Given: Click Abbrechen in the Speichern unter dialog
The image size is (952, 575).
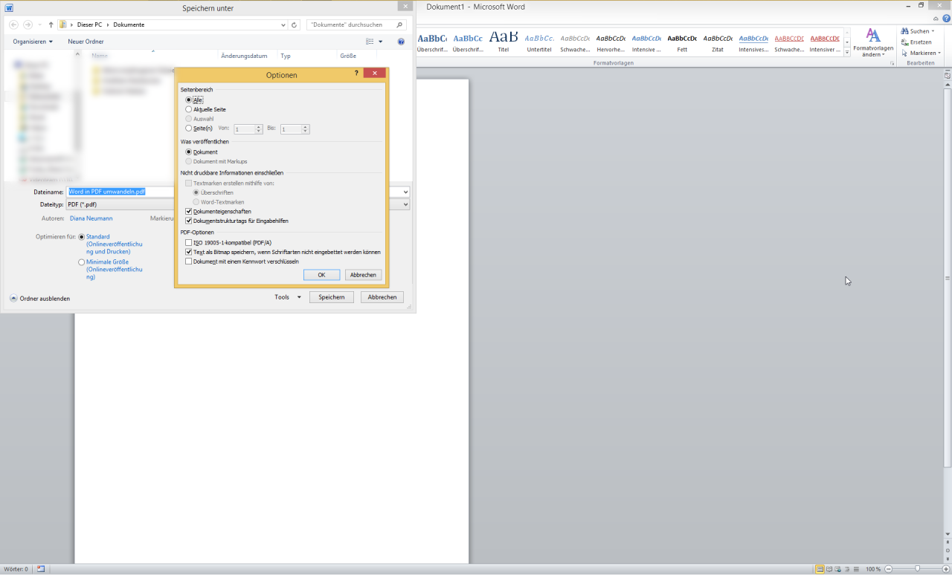Looking at the screenshot, I should tap(382, 297).
